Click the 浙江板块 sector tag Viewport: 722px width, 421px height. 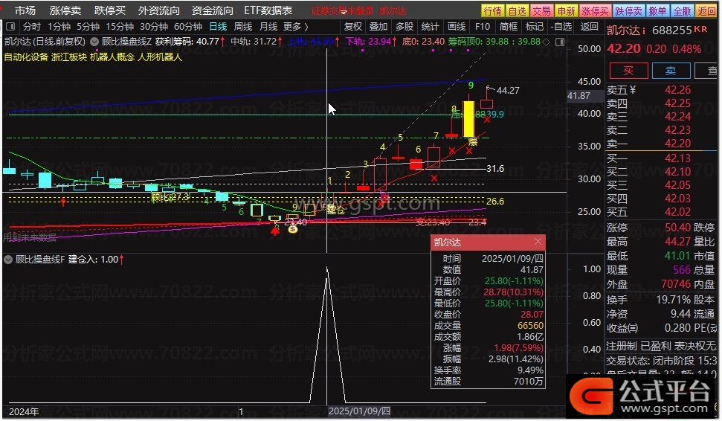pos(69,57)
